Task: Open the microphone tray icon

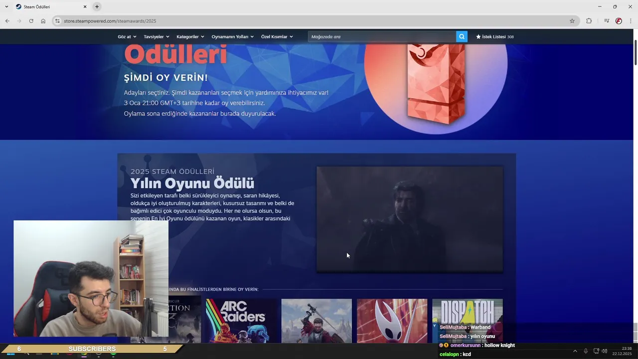Action: tap(586, 351)
